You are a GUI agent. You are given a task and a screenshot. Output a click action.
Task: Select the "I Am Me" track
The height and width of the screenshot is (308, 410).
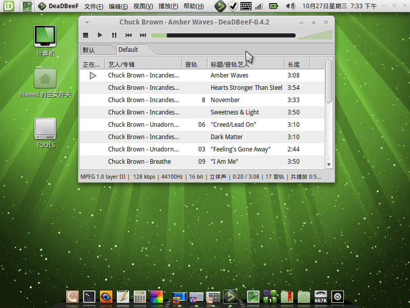tap(202, 162)
